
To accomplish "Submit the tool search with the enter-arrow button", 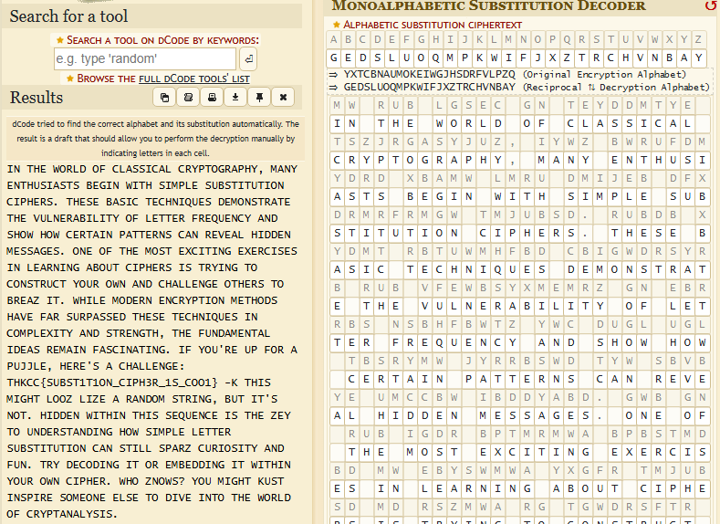I will [x=248, y=58].
